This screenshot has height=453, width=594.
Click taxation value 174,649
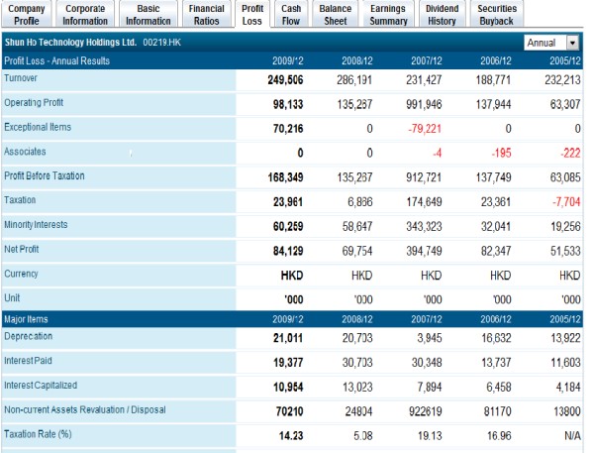[x=424, y=202]
